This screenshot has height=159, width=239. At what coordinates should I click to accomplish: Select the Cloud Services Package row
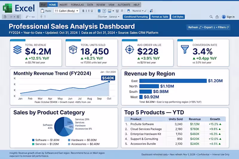coord(175,129)
